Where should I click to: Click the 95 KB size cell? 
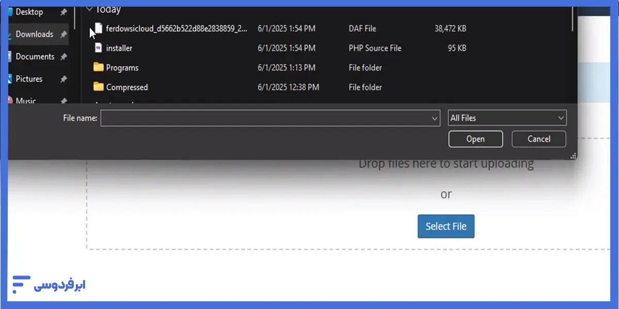[x=457, y=48]
